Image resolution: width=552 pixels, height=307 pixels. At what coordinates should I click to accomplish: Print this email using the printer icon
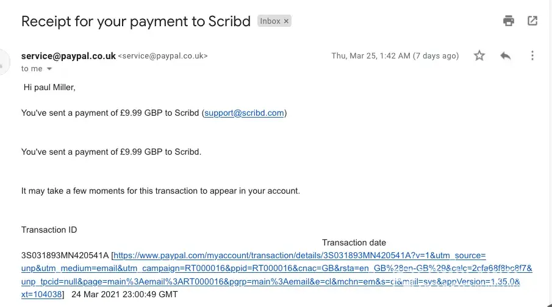click(x=509, y=21)
